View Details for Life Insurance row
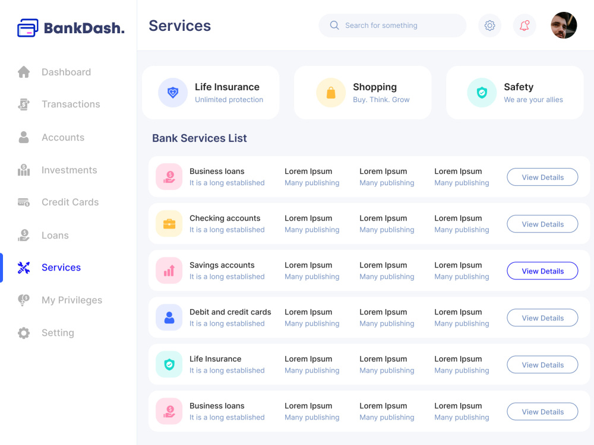Image resolution: width=594 pixels, height=445 pixels. pos(542,365)
